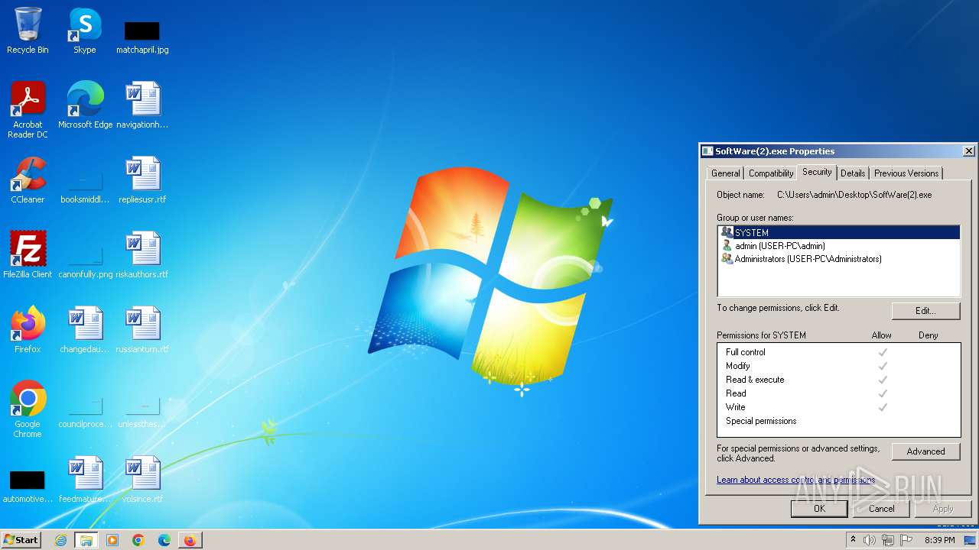Image resolution: width=979 pixels, height=550 pixels.
Task: Click the object name path text
Action: click(x=854, y=195)
